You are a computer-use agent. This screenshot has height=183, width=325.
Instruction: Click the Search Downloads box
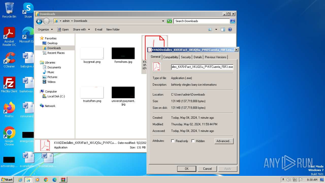[x=202, y=21]
